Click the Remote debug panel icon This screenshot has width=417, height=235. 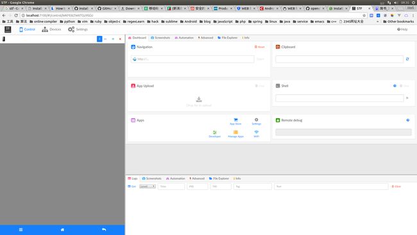(x=278, y=120)
